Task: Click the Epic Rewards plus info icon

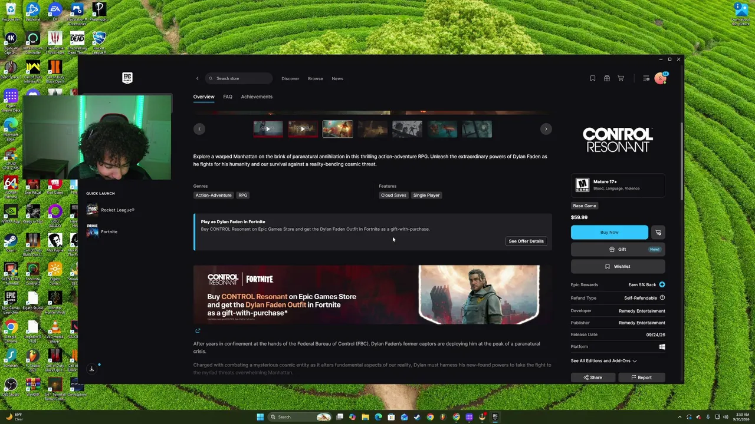Action: coord(662,285)
